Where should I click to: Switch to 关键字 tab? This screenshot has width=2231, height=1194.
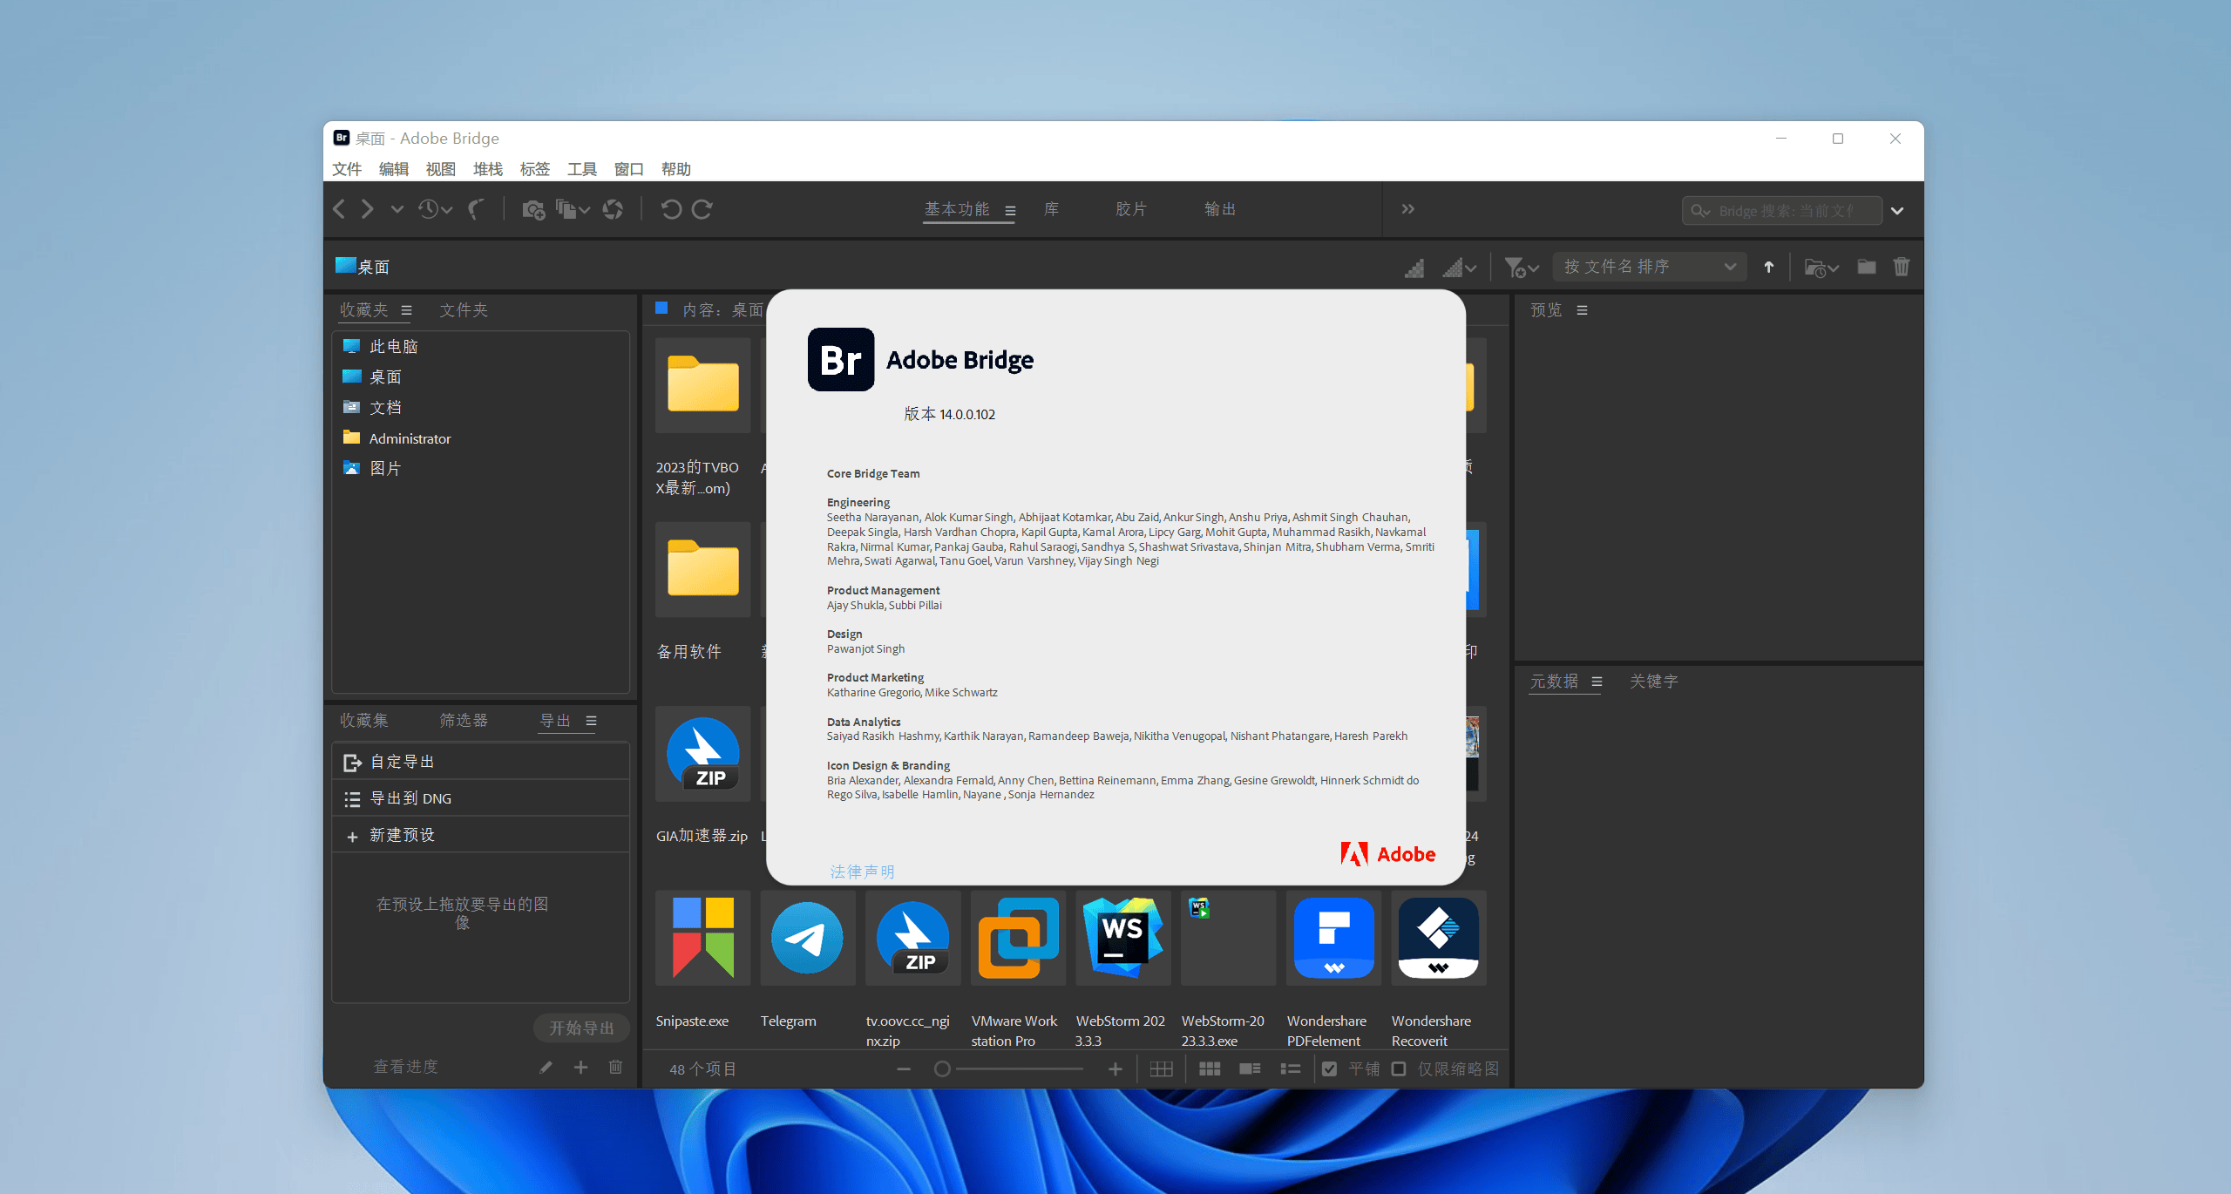point(1654,682)
